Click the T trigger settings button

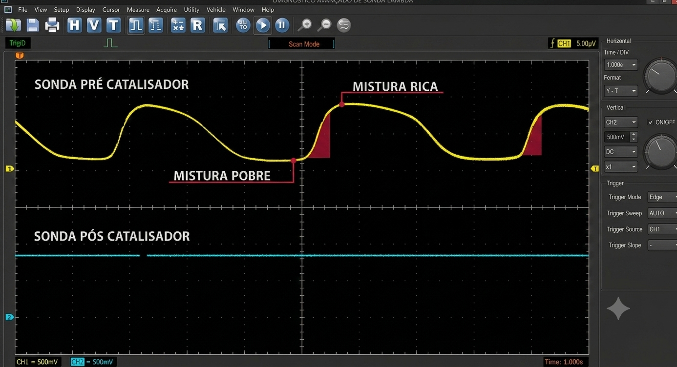tap(113, 25)
